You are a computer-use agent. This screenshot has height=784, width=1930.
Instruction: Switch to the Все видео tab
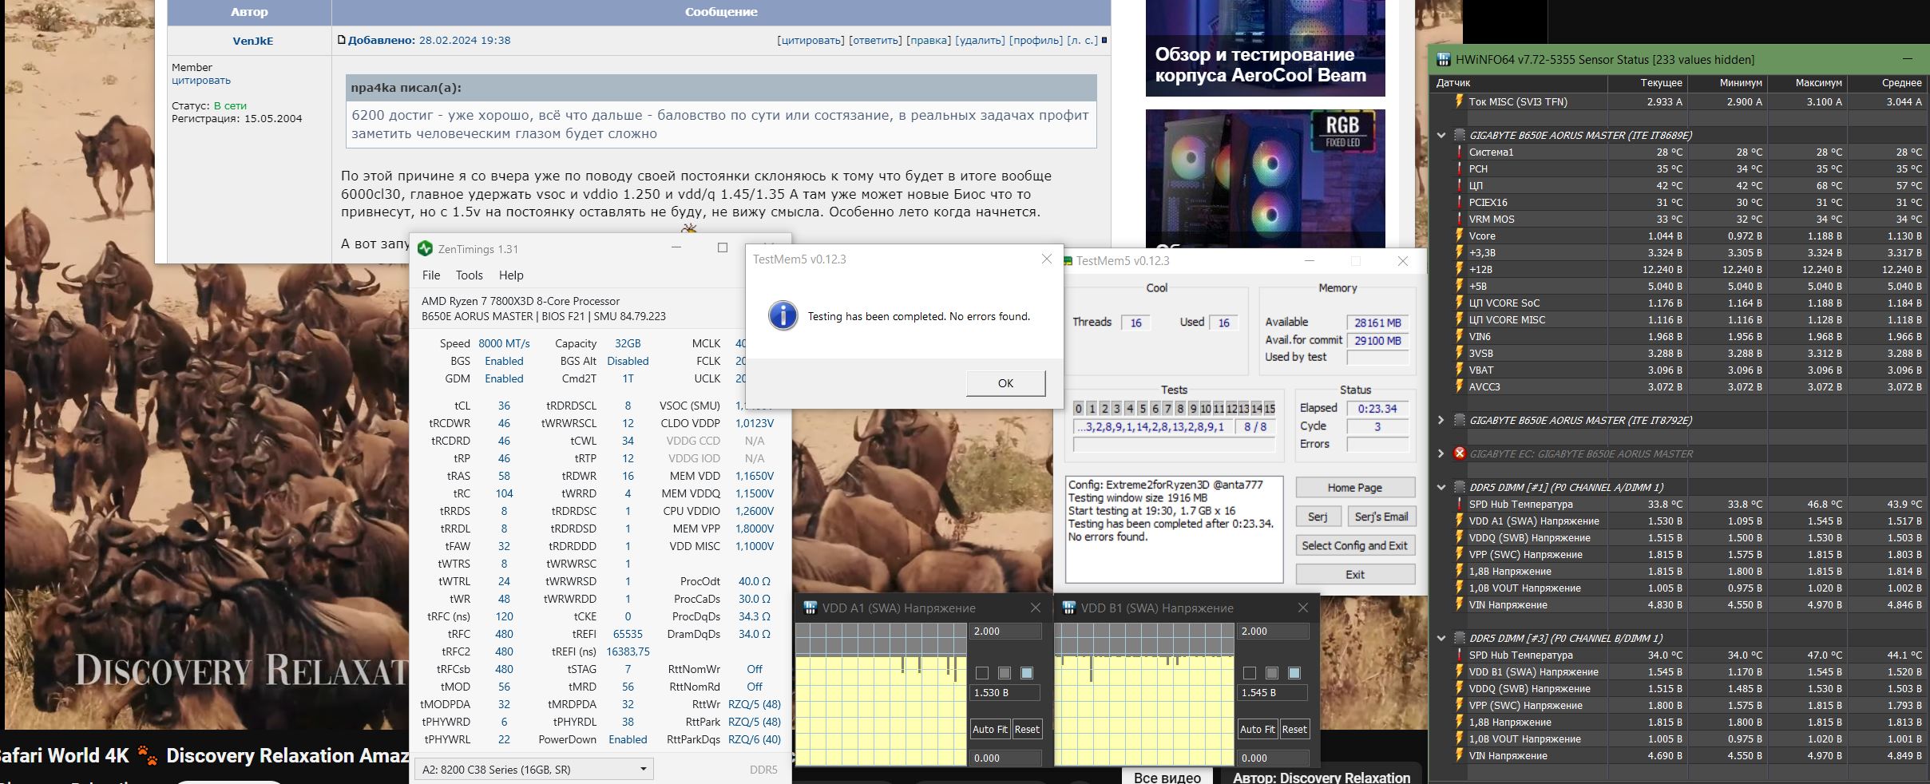(1167, 777)
